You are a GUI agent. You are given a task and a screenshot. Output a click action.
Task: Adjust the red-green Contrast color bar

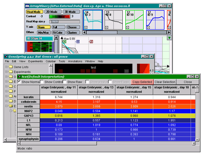pos(60,16)
